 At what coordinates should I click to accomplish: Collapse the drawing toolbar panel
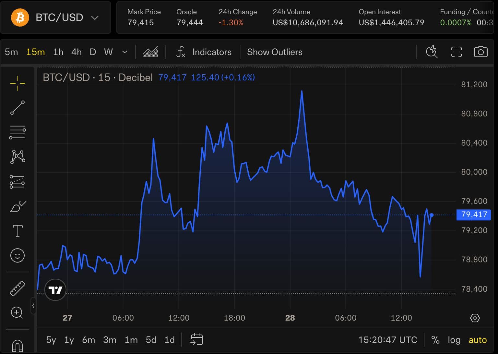click(33, 306)
